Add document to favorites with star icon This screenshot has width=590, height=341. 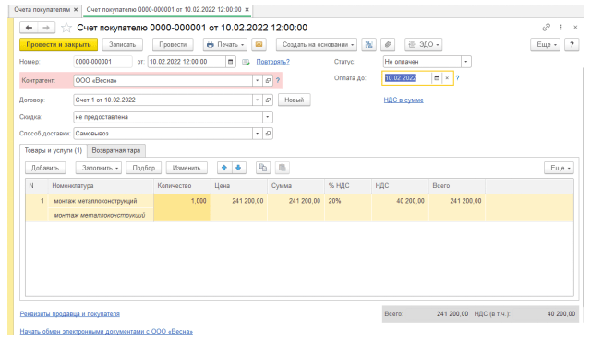click(66, 28)
